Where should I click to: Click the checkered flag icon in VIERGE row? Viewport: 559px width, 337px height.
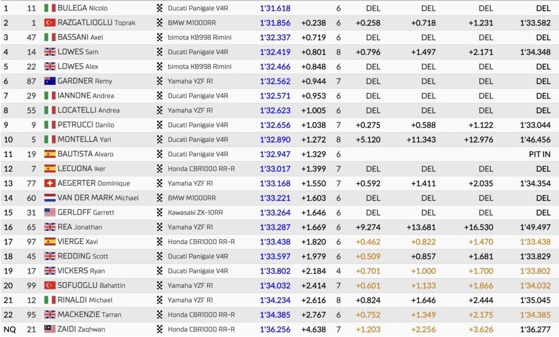pyautogui.click(x=160, y=241)
